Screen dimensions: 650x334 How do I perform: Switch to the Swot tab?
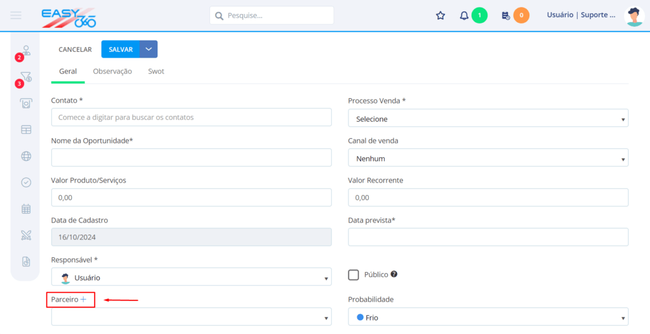click(156, 71)
